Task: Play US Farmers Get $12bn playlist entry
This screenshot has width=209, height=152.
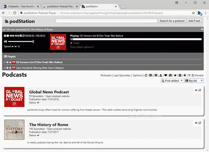Action: point(8,62)
